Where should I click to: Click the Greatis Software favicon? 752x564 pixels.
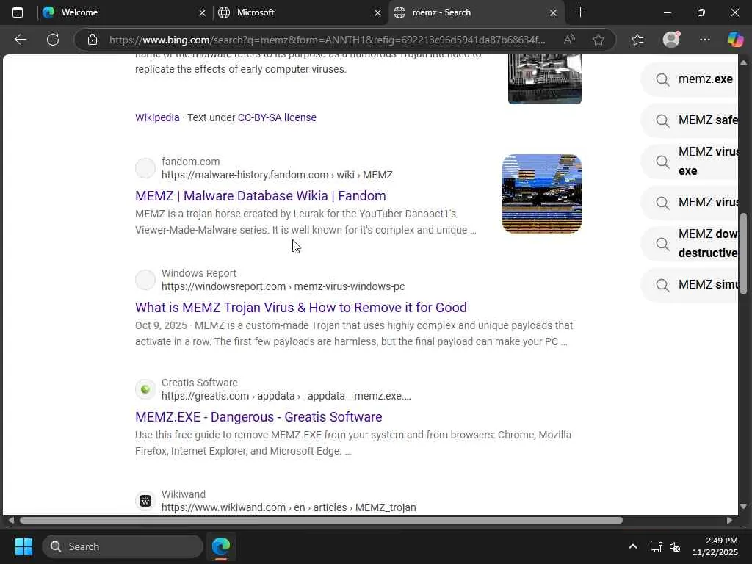(x=145, y=389)
